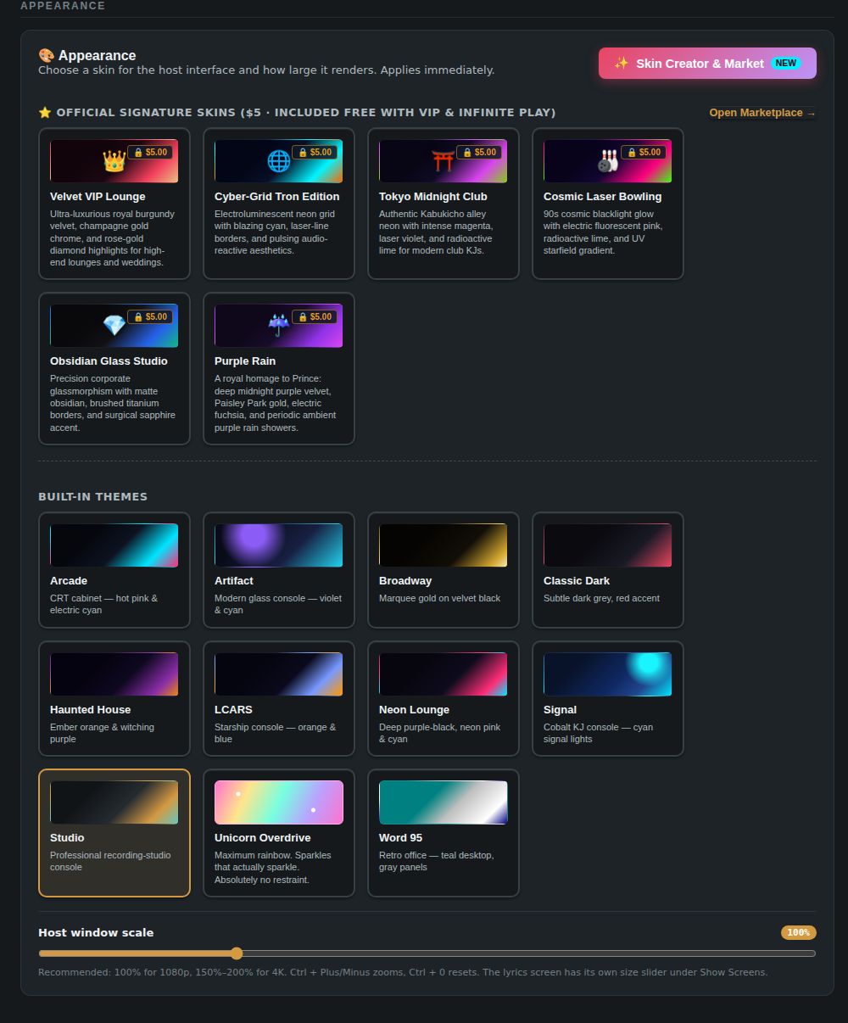Viewport: 848px width, 1023px height.
Task: Click the 100% scale value badge
Action: (x=799, y=933)
